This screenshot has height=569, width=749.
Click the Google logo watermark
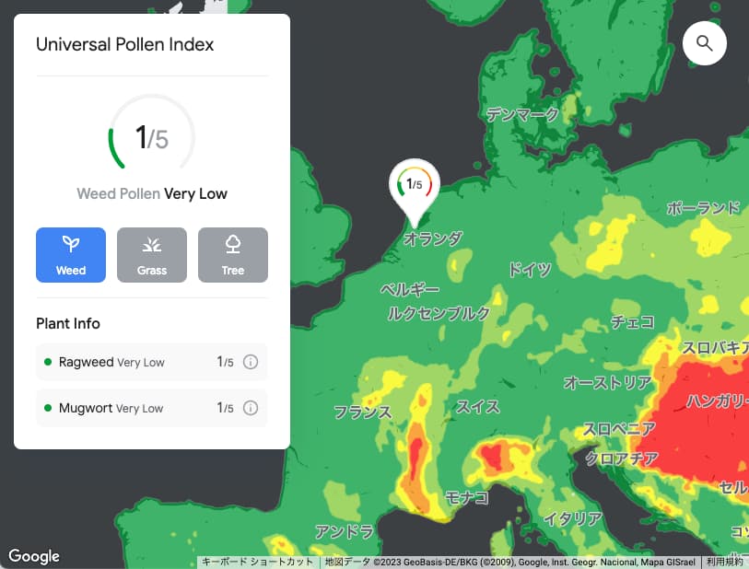34,556
